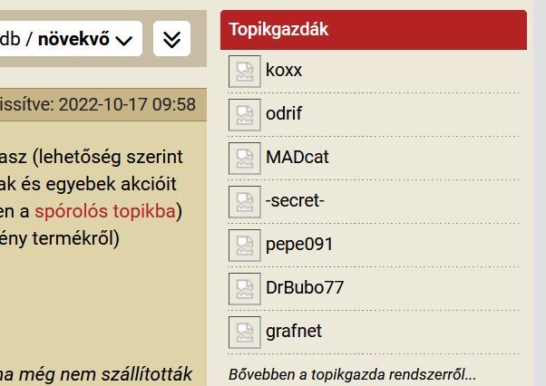Click grafnet's avatar image
Screen dimensions: 546x386
tap(244, 332)
